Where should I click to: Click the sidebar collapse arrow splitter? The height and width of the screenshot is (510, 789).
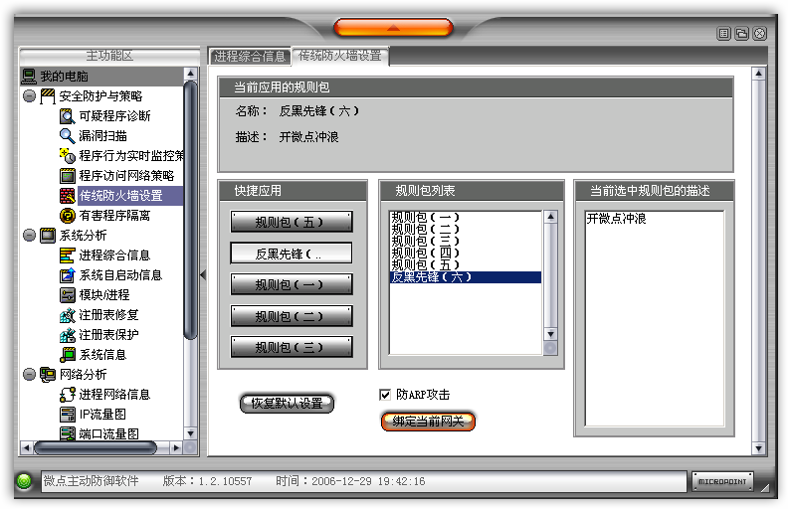[203, 275]
